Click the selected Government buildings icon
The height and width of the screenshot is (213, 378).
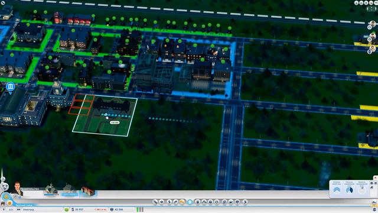(190, 202)
